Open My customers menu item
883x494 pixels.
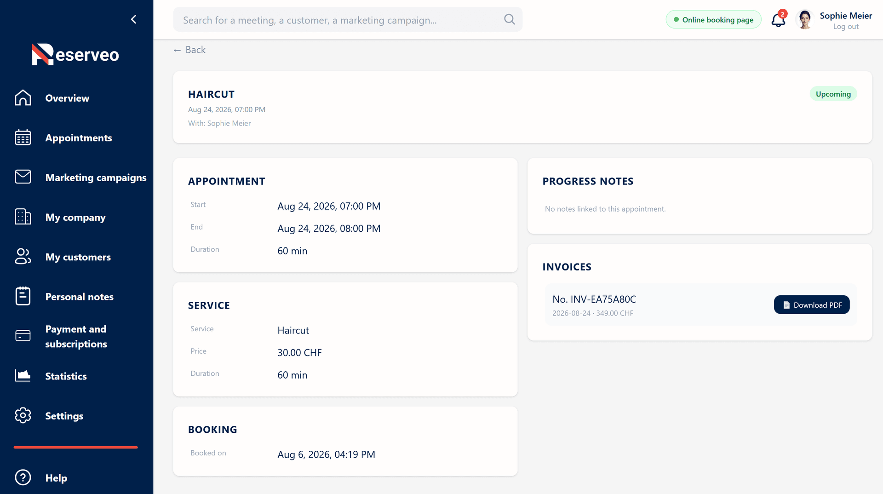[x=78, y=257]
